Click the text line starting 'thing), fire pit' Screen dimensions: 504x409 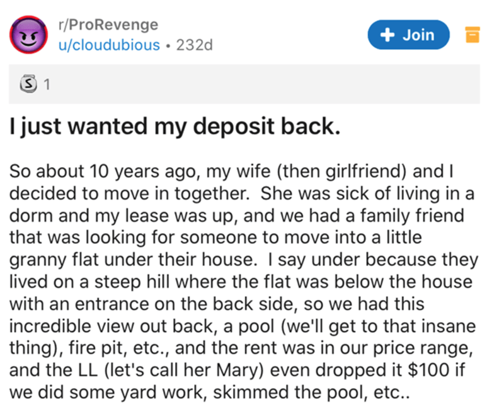tap(241, 349)
